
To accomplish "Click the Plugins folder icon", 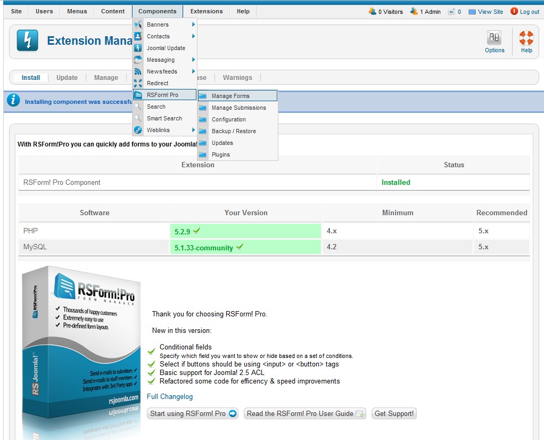I will [x=203, y=154].
